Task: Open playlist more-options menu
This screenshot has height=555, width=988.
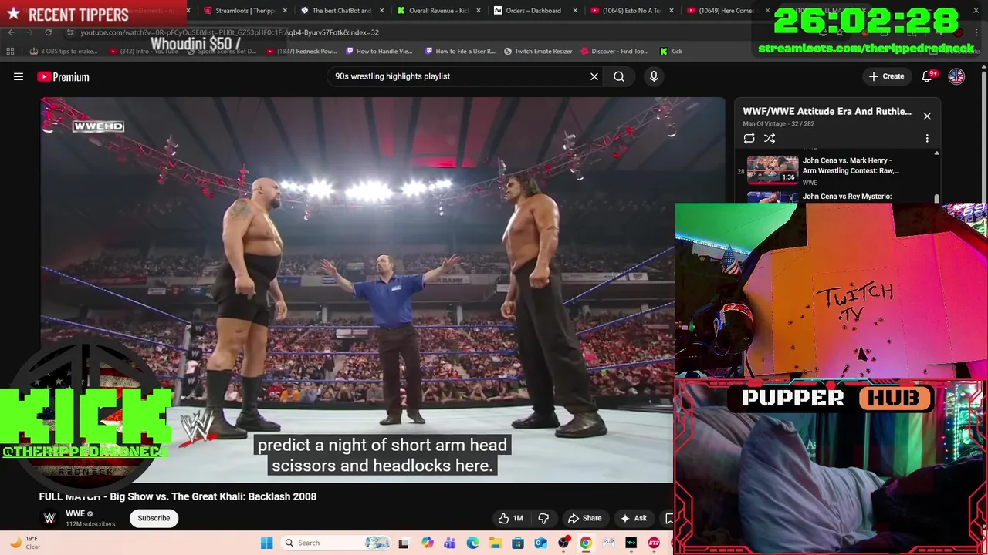Action: pos(927,138)
